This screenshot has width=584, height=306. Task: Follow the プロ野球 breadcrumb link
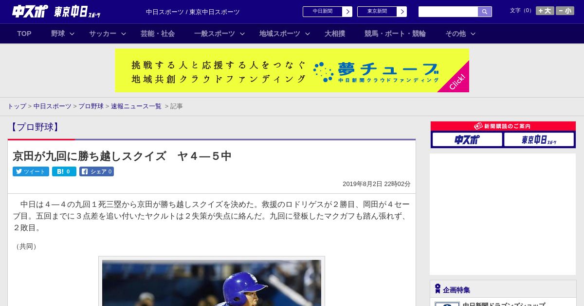coord(91,106)
